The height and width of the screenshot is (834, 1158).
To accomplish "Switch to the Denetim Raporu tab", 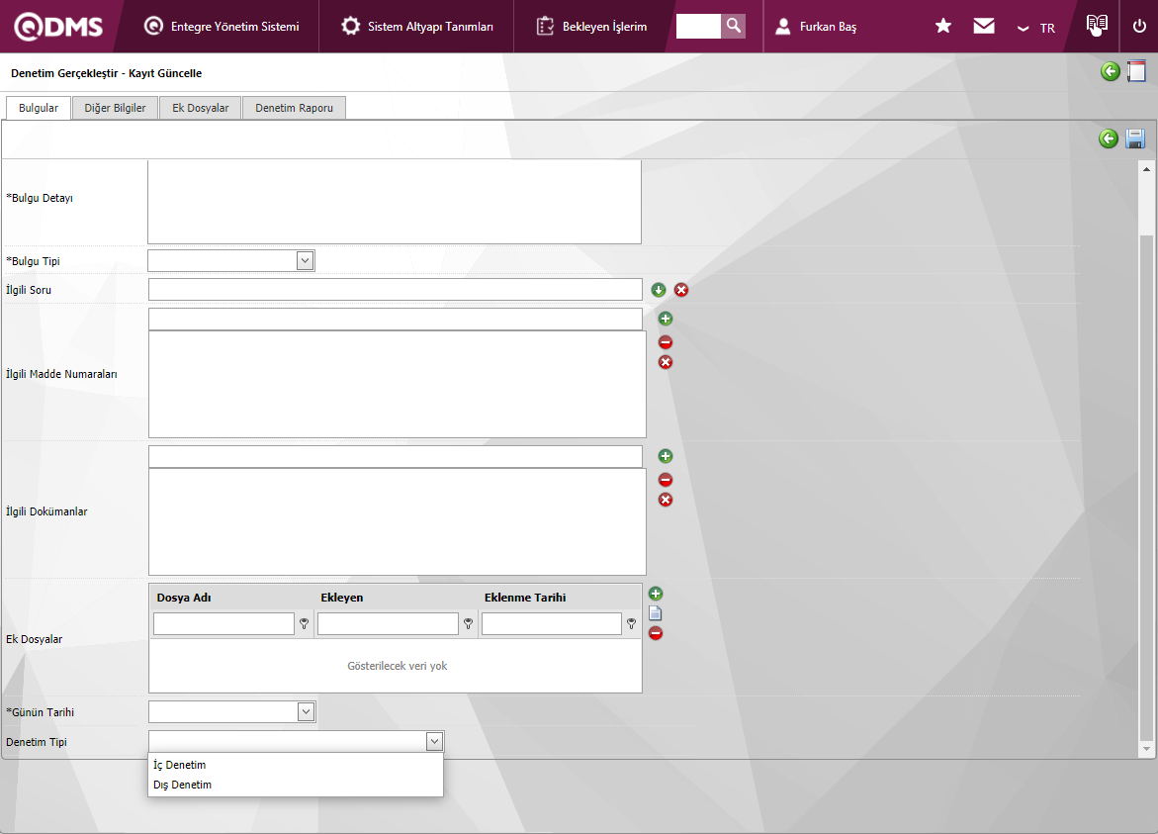I will tap(294, 109).
